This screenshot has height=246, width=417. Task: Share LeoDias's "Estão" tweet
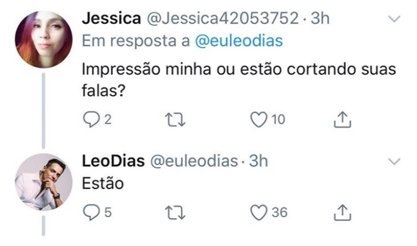pos(341,213)
